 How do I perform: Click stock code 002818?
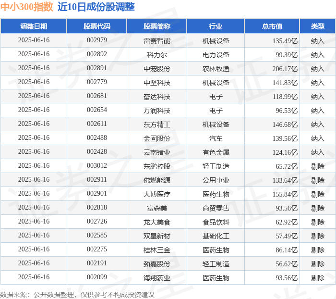(97, 208)
